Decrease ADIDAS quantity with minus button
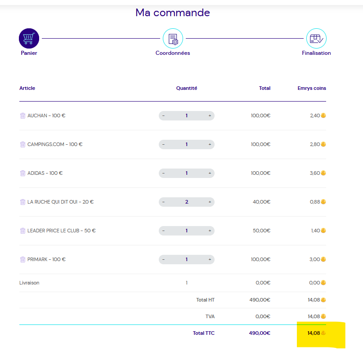Screen dimensions: 363x351 point(163,173)
